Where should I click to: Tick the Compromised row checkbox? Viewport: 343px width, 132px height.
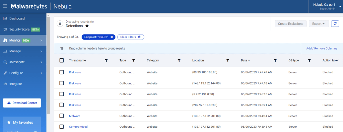(x=62, y=127)
